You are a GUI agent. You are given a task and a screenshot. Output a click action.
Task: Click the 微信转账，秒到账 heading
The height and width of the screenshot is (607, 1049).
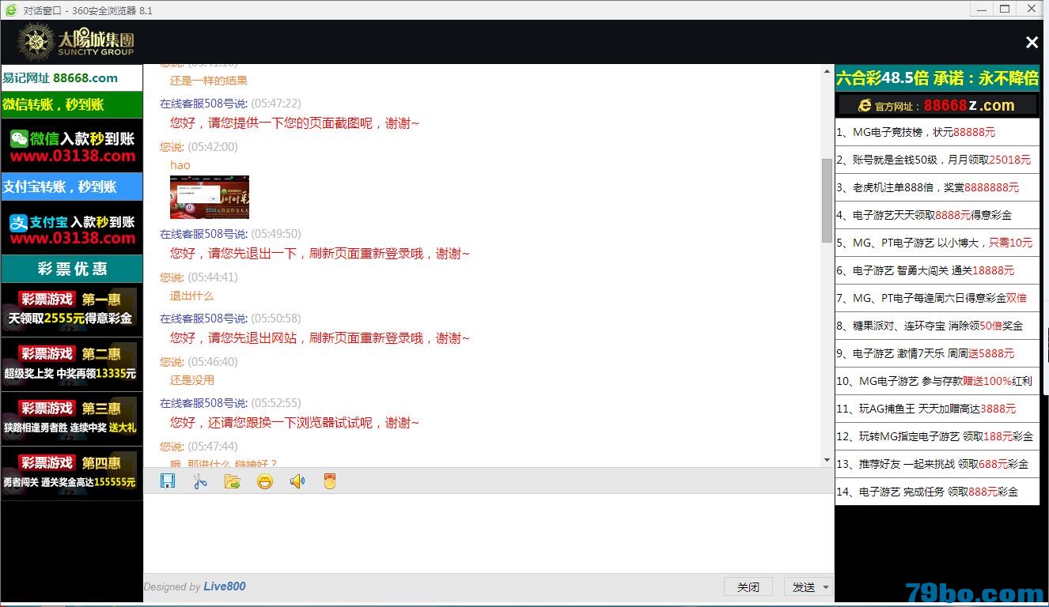point(72,105)
